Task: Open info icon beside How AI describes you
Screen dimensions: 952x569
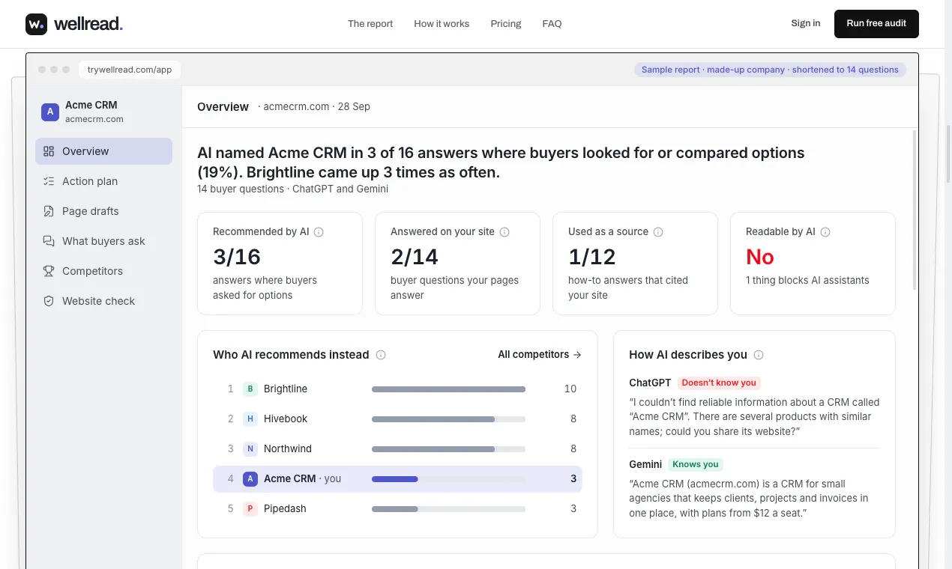Action: click(x=759, y=355)
